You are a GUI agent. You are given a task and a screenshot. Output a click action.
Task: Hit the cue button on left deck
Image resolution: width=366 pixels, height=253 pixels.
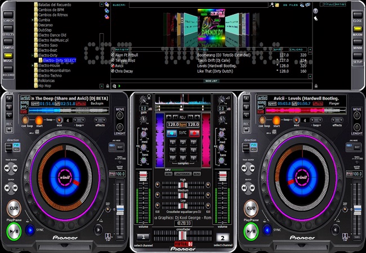pyautogui.click(x=14, y=208)
